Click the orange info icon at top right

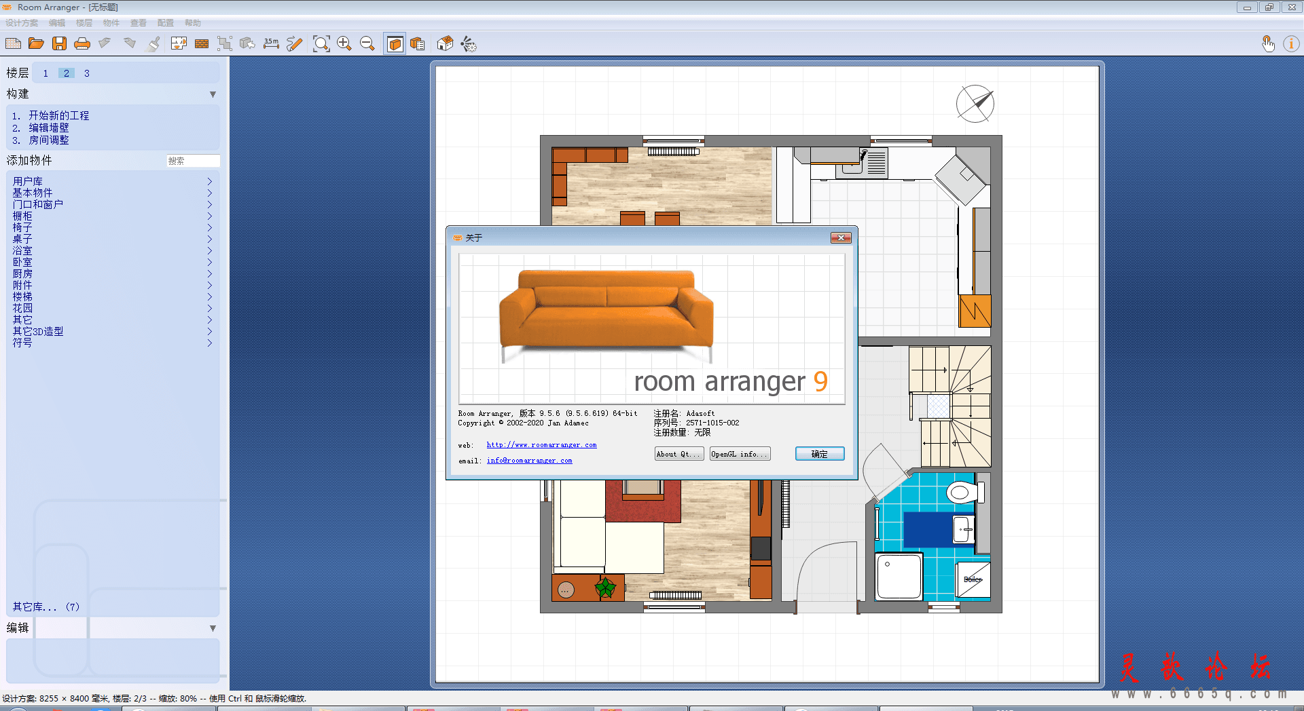tap(1291, 44)
